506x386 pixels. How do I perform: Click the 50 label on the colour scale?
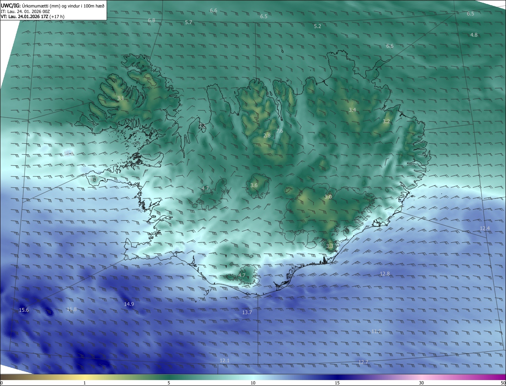503,383
